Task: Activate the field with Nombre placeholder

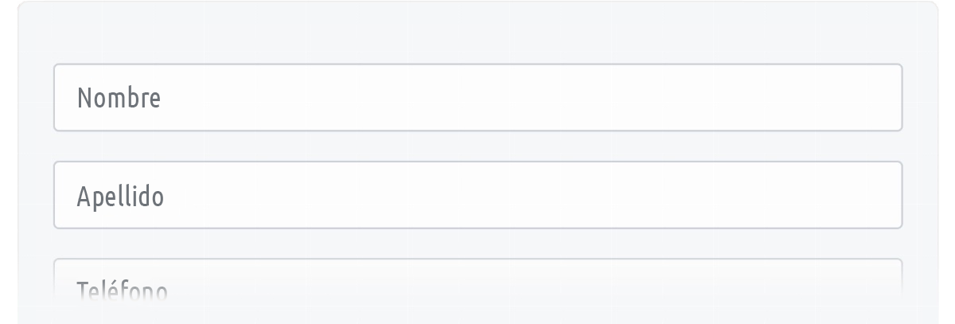Action: click(x=477, y=97)
